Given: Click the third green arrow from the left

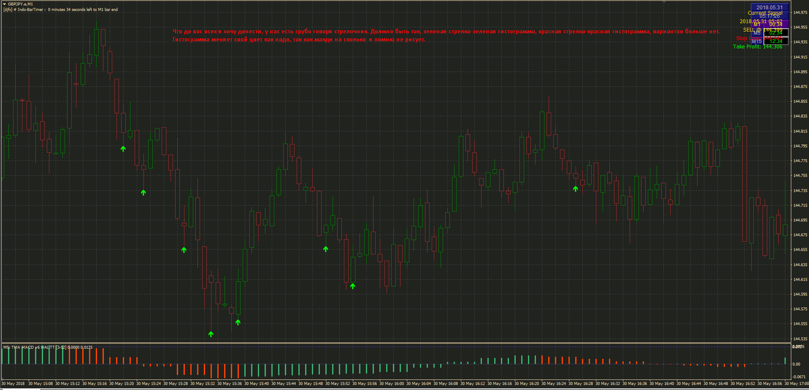Looking at the screenshot, I should point(184,250).
